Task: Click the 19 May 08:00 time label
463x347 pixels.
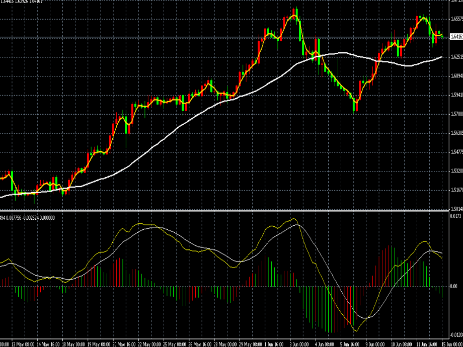Action: click(x=99, y=344)
